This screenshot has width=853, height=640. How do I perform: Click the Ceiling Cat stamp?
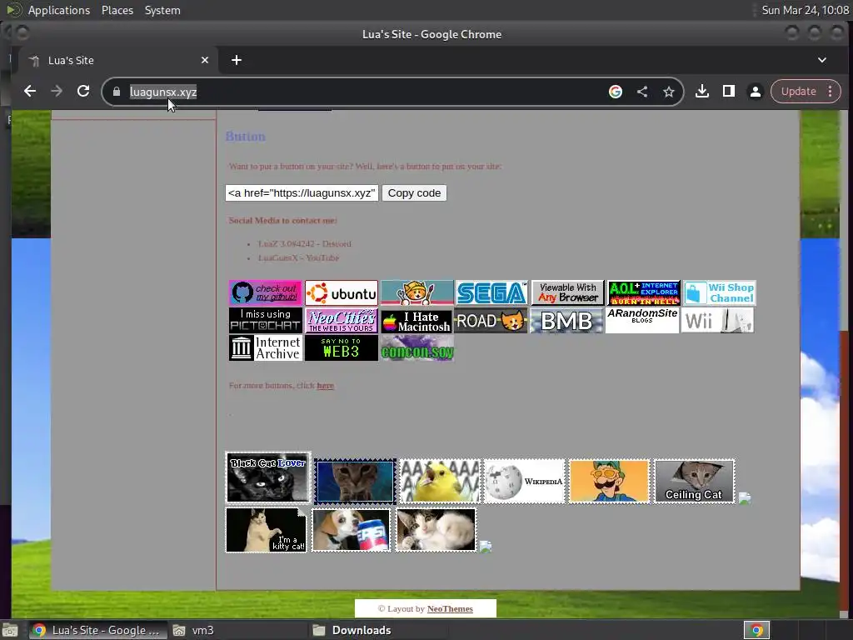[694, 481]
